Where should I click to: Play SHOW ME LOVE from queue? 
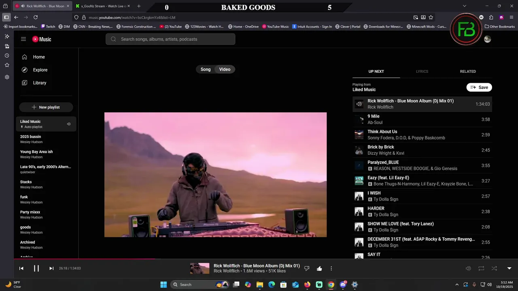(422, 227)
